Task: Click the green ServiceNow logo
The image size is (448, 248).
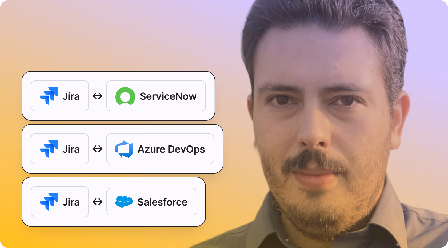Action: click(x=125, y=96)
